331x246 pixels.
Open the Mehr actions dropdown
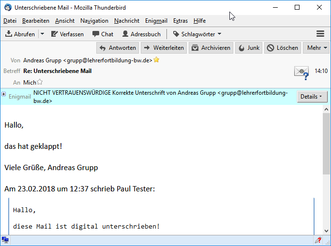coord(316,48)
